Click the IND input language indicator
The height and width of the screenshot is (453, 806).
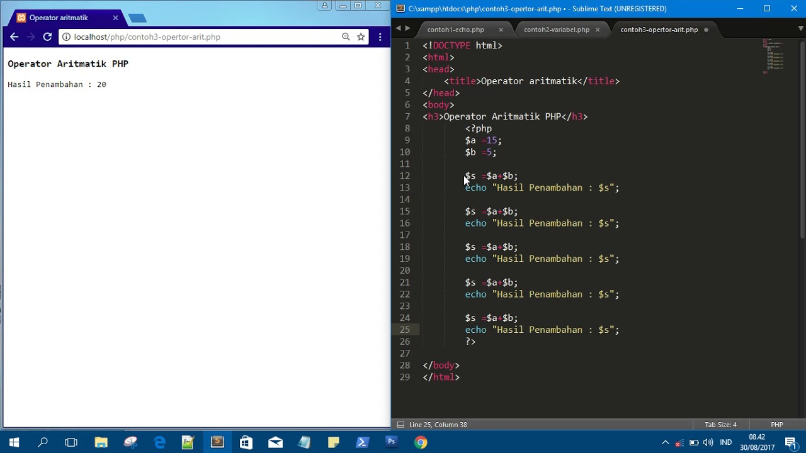[x=726, y=442]
